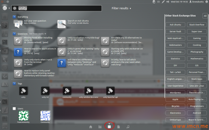
Task: Expand the Filter results dropdown
Action: [x=121, y=8]
